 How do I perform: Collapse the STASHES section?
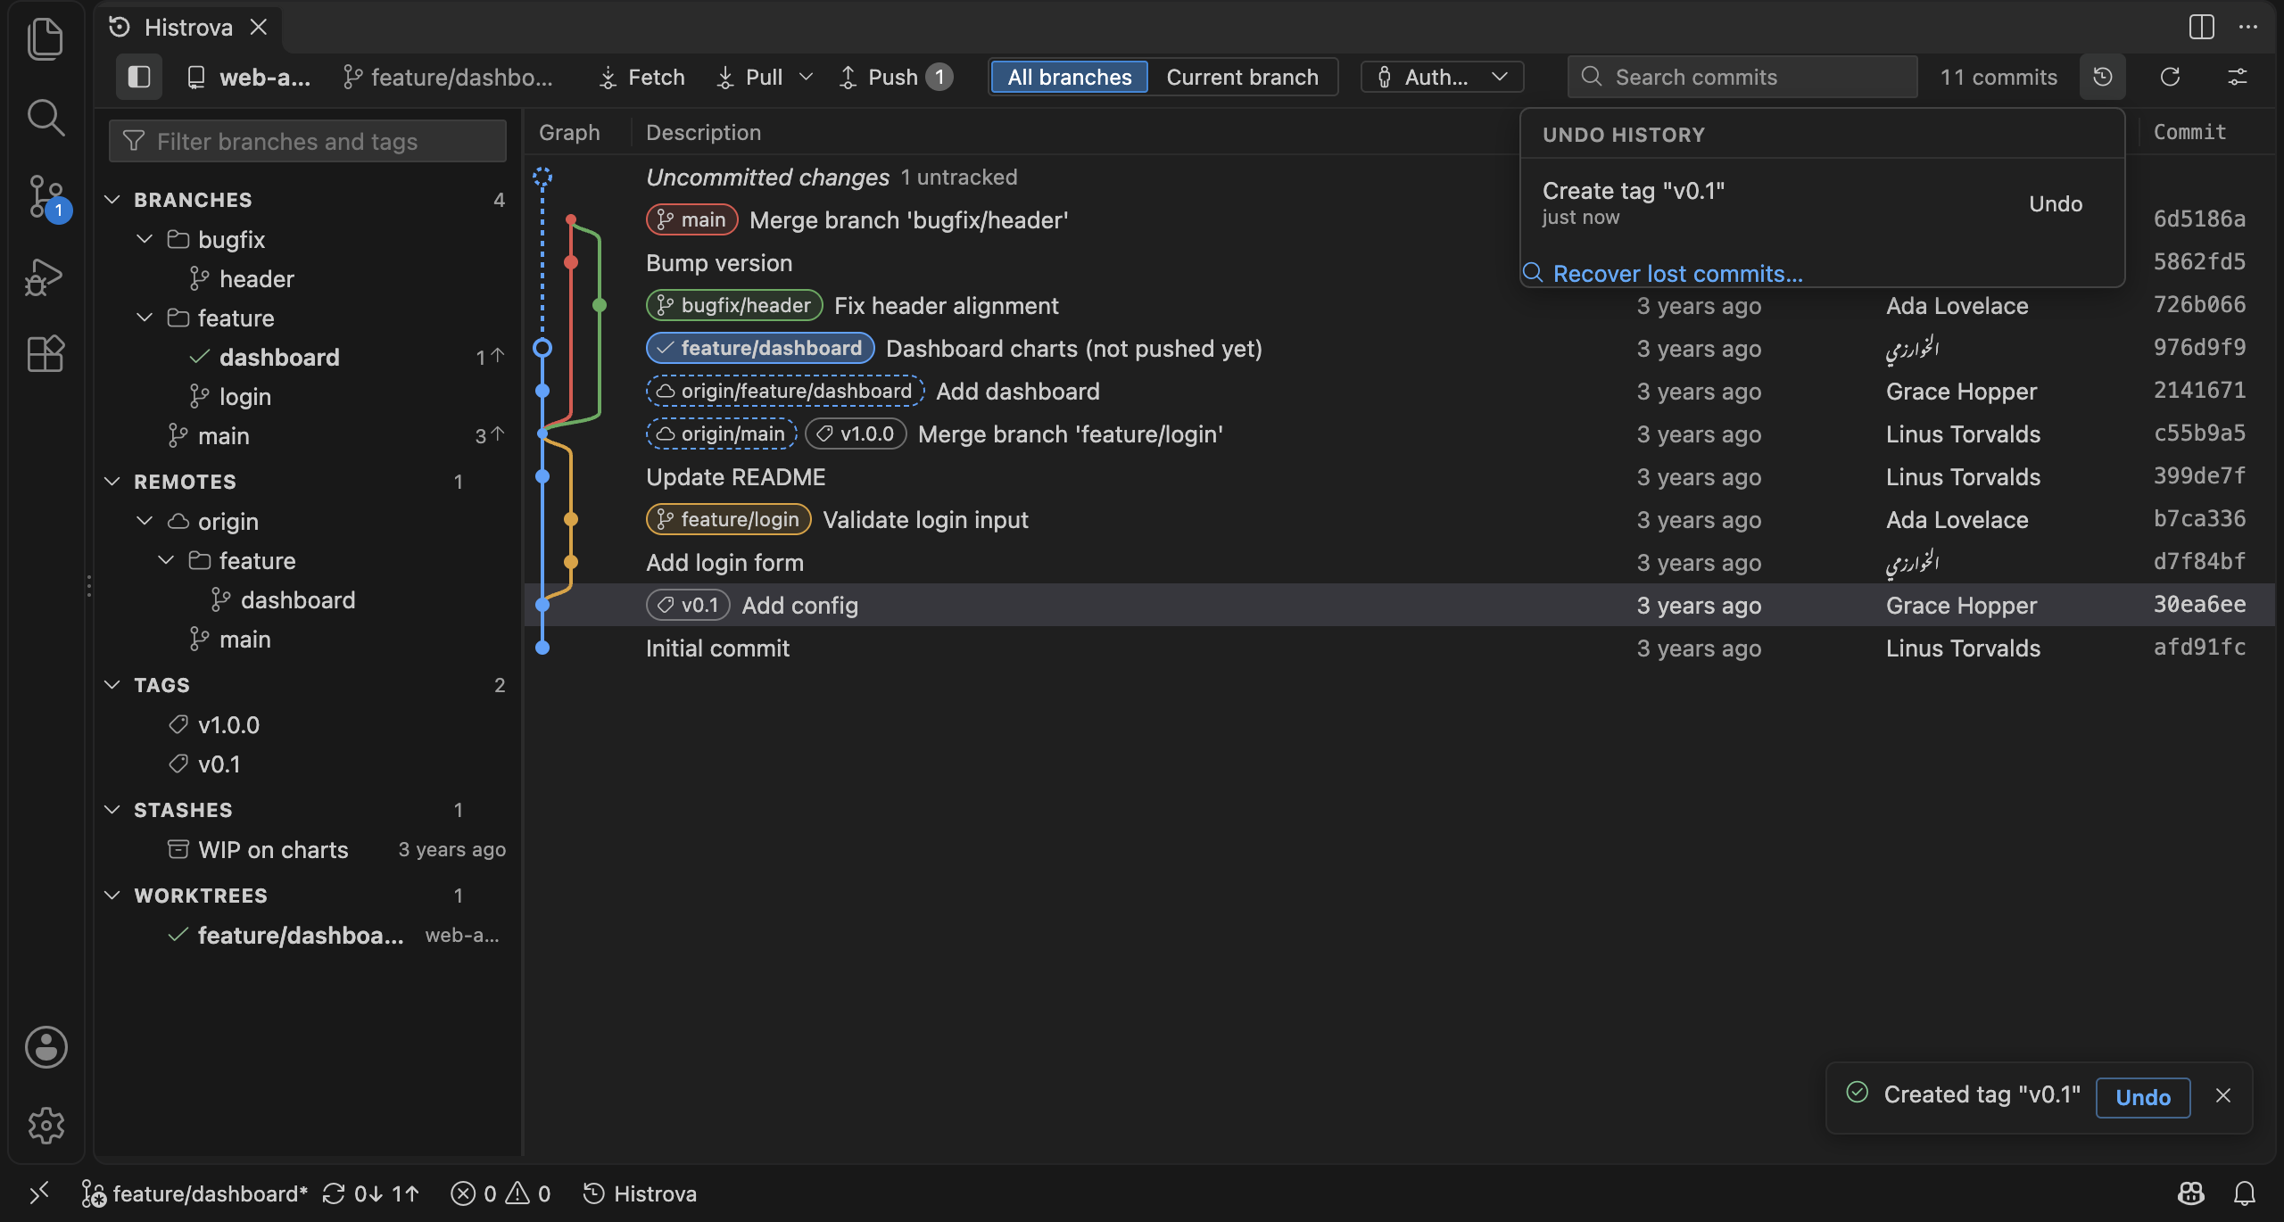tap(112, 809)
